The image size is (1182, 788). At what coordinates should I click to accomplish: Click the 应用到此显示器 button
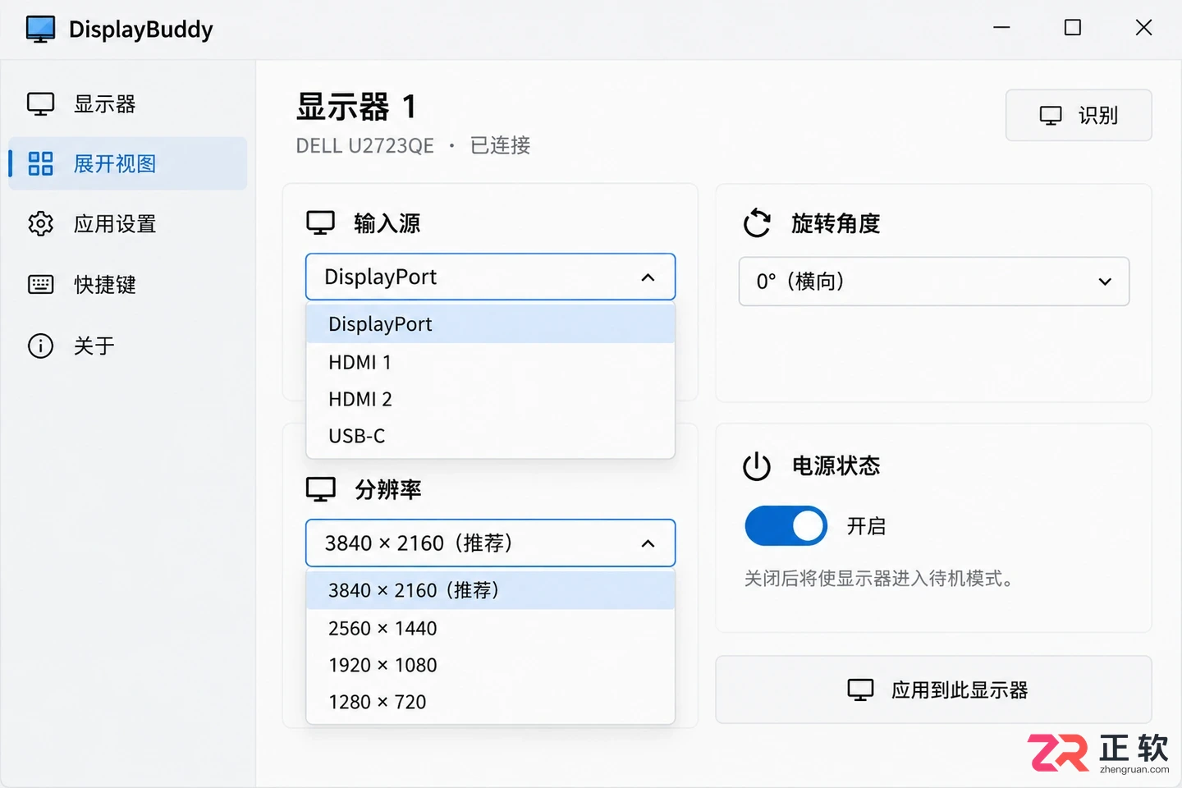(x=933, y=689)
